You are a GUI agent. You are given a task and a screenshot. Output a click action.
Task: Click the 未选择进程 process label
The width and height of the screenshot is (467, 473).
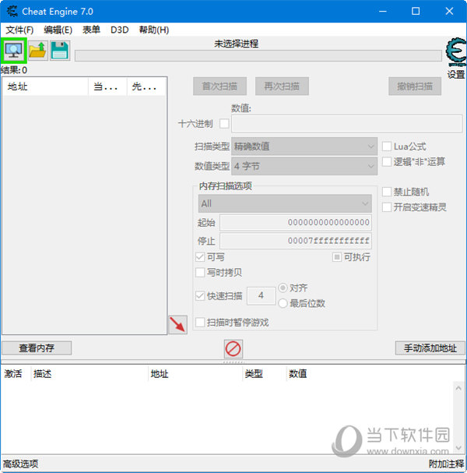point(236,44)
